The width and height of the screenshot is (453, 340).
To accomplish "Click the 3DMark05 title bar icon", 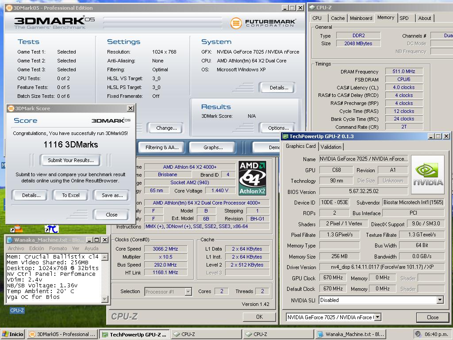I will tap(9, 8).
